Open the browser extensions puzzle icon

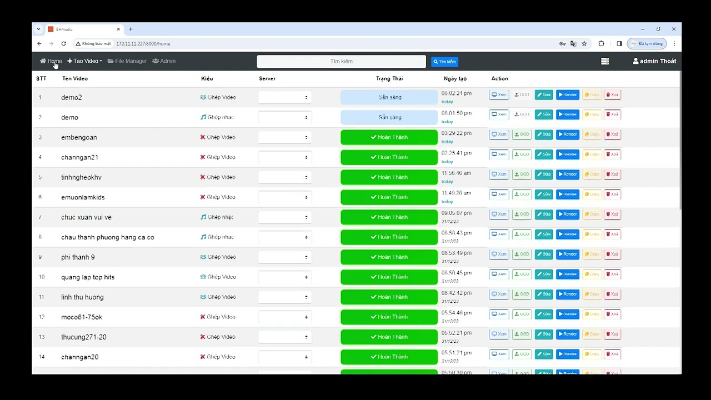click(x=601, y=43)
